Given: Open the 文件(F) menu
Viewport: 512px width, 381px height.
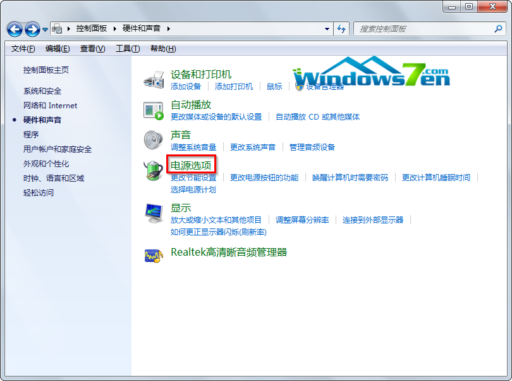Looking at the screenshot, I should point(23,49).
